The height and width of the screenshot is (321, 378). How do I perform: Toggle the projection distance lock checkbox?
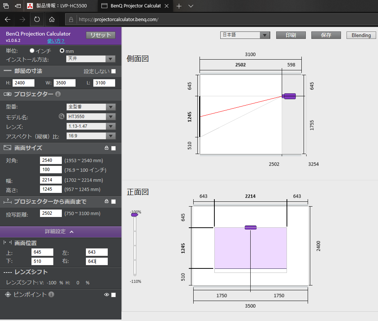click(114, 201)
